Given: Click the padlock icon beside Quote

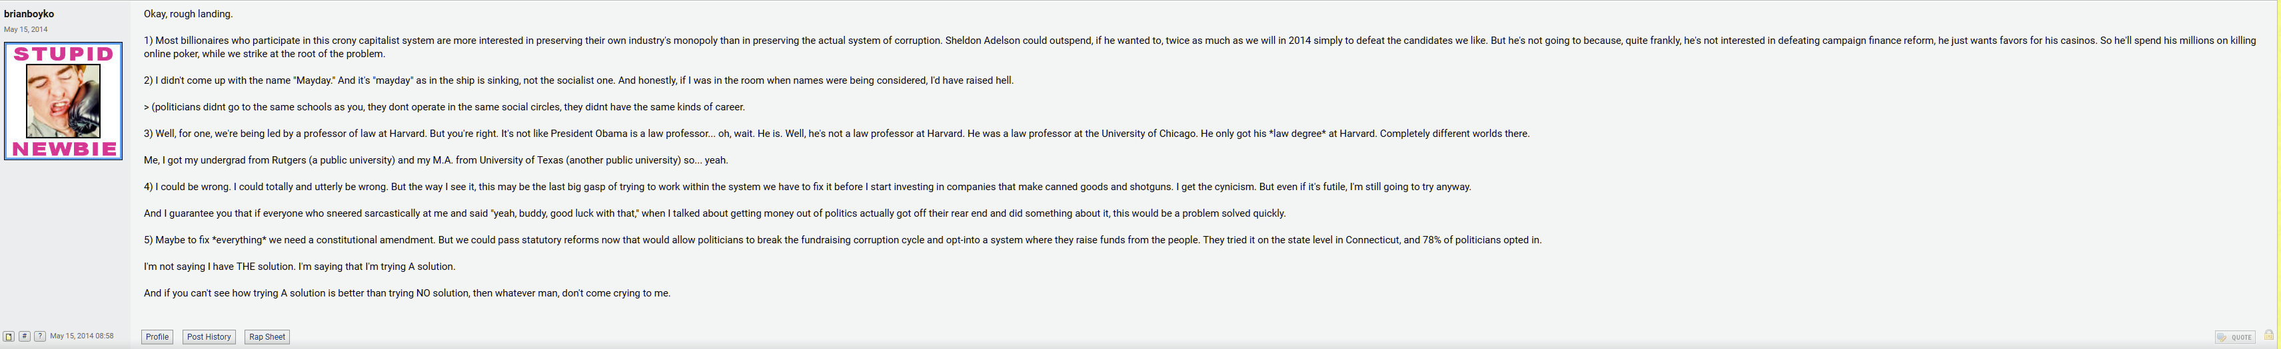Looking at the screenshot, I should point(2268,335).
